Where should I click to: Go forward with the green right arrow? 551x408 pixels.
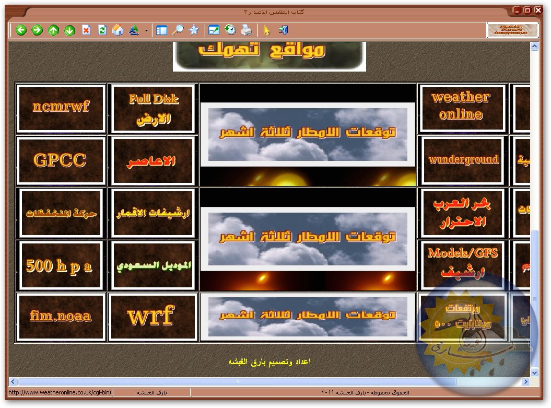[37, 30]
